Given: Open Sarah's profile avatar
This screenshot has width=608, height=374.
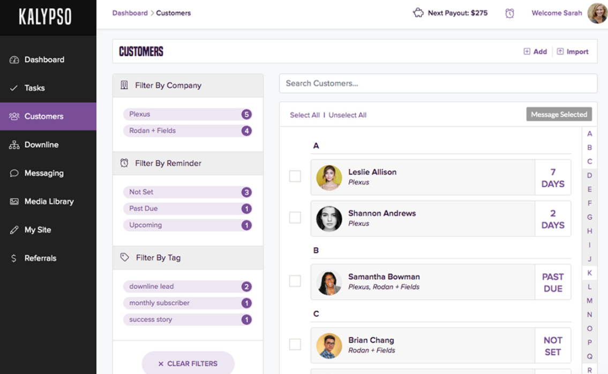Looking at the screenshot, I should (597, 13).
